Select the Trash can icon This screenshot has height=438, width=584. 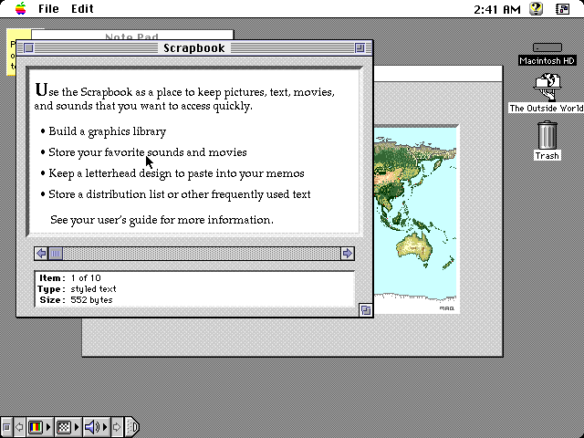point(547,135)
